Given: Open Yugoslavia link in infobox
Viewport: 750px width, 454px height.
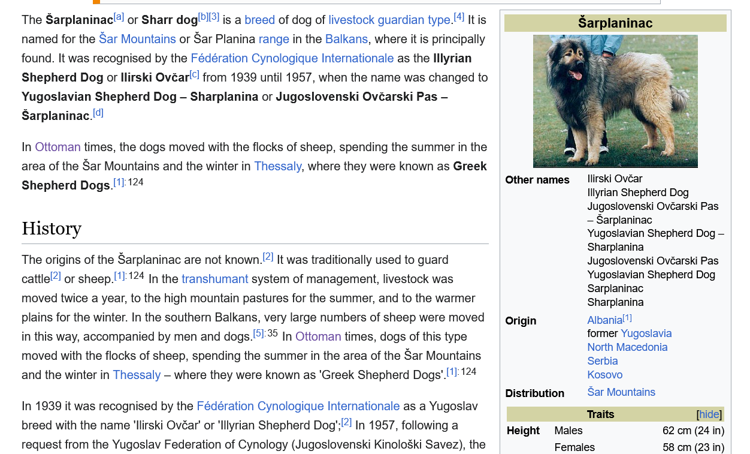Looking at the screenshot, I should (x=646, y=333).
